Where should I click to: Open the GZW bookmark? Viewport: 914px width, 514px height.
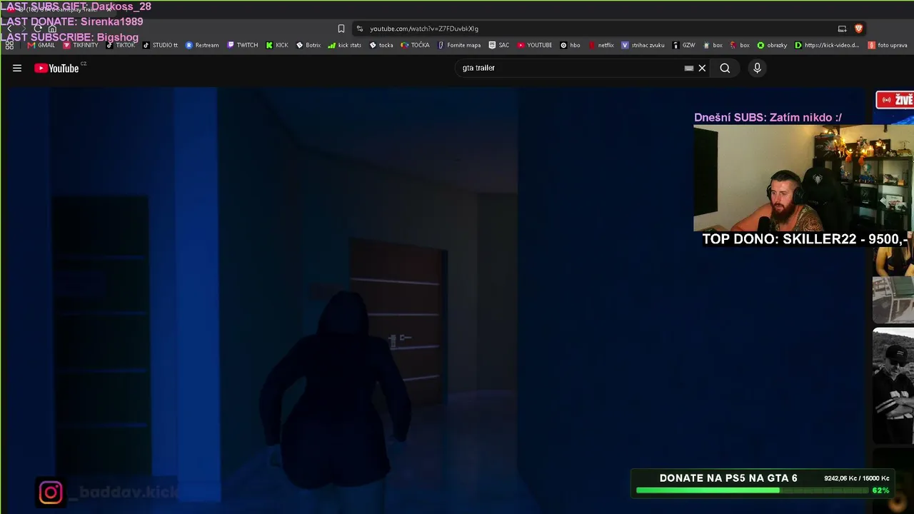click(684, 45)
